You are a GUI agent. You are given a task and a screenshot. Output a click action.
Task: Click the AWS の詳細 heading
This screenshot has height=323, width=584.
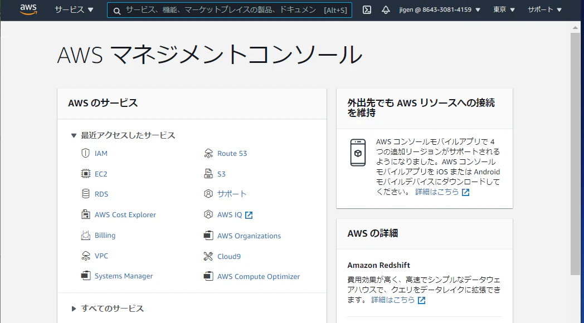pos(372,233)
